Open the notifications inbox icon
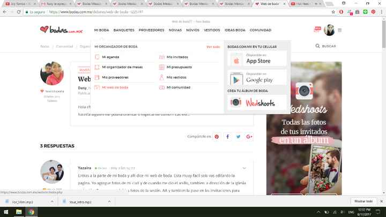Screen dimensions: 386x217 (x=317, y=29)
